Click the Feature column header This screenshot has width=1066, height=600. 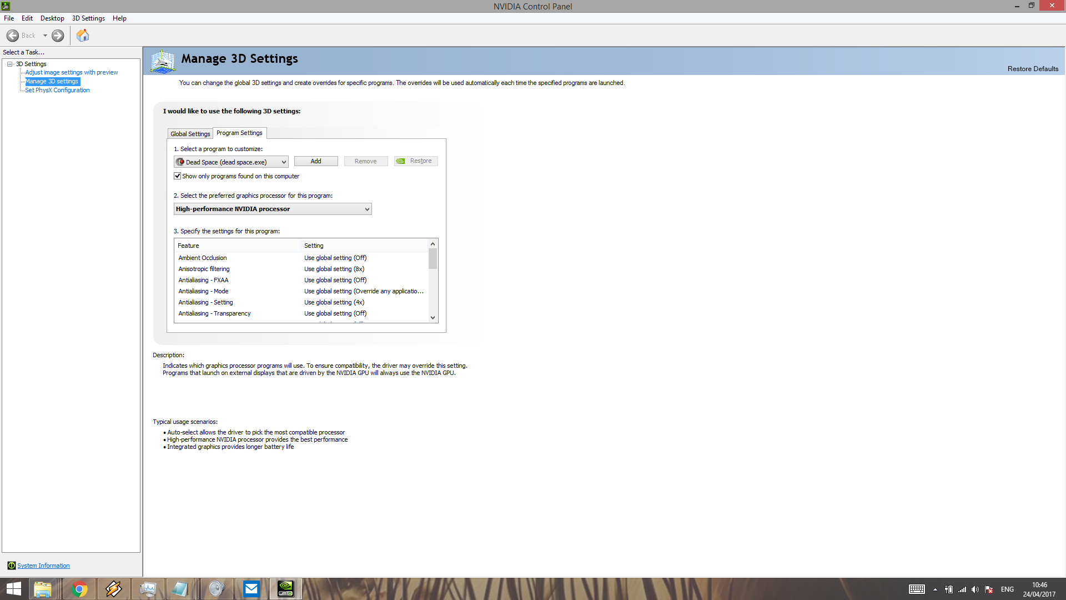pos(238,246)
